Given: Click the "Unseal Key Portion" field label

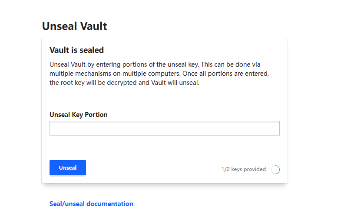Looking at the screenshot, I should [x=79, y=115].
